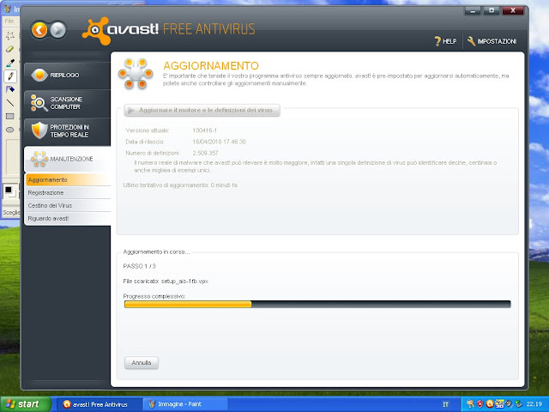
Task: Click the Scansione magnifier icon
Action: tap(39, 103)
